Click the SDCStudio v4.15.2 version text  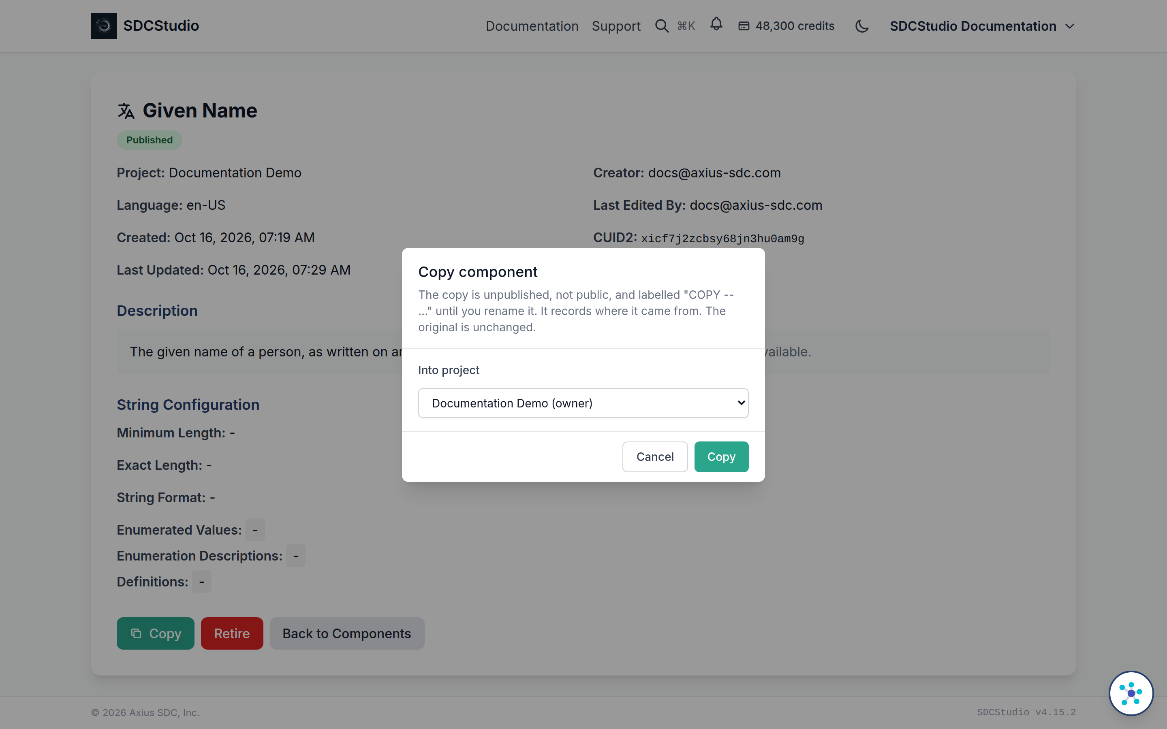pyautogui.click(x=1026, y=713)
